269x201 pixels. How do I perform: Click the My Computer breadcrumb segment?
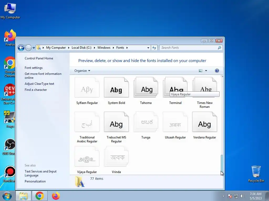click(56, 48)
